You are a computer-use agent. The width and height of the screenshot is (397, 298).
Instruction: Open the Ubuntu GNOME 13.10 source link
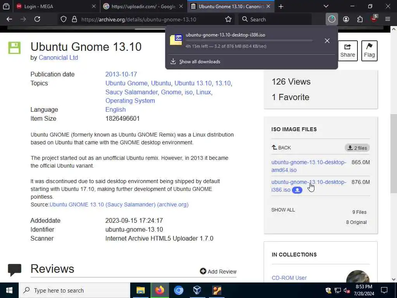(x=119, y=204)
